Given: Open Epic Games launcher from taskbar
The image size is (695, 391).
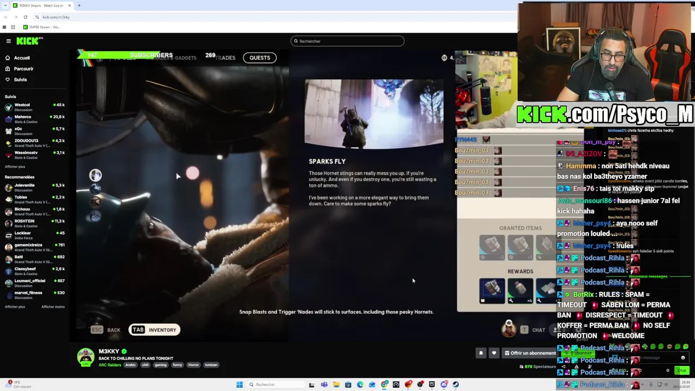Looking at the screenshot, I should coord(432,384).
